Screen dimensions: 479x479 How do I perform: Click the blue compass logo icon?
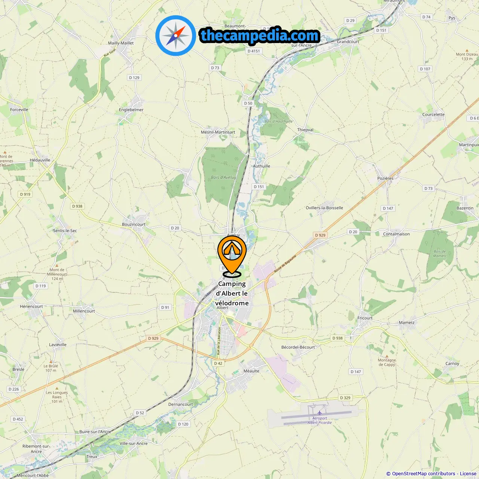click(x=176, y=36)
